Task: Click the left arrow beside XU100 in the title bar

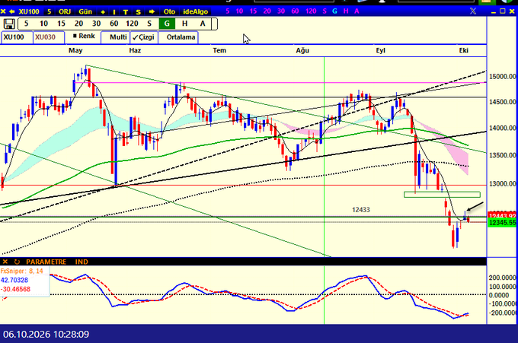Action: 12,11
